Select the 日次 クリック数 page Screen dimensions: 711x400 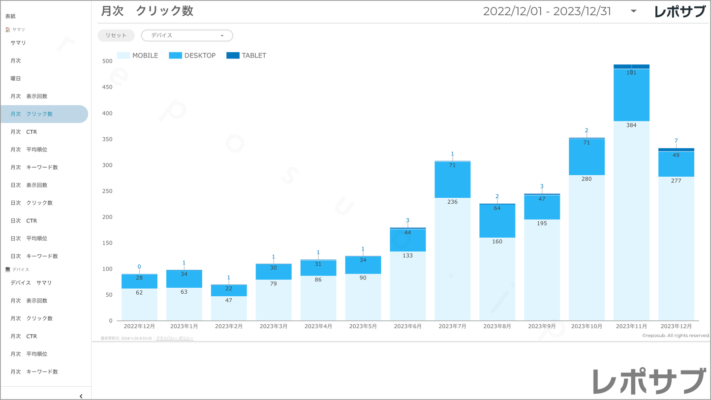(x=31, y=203)
